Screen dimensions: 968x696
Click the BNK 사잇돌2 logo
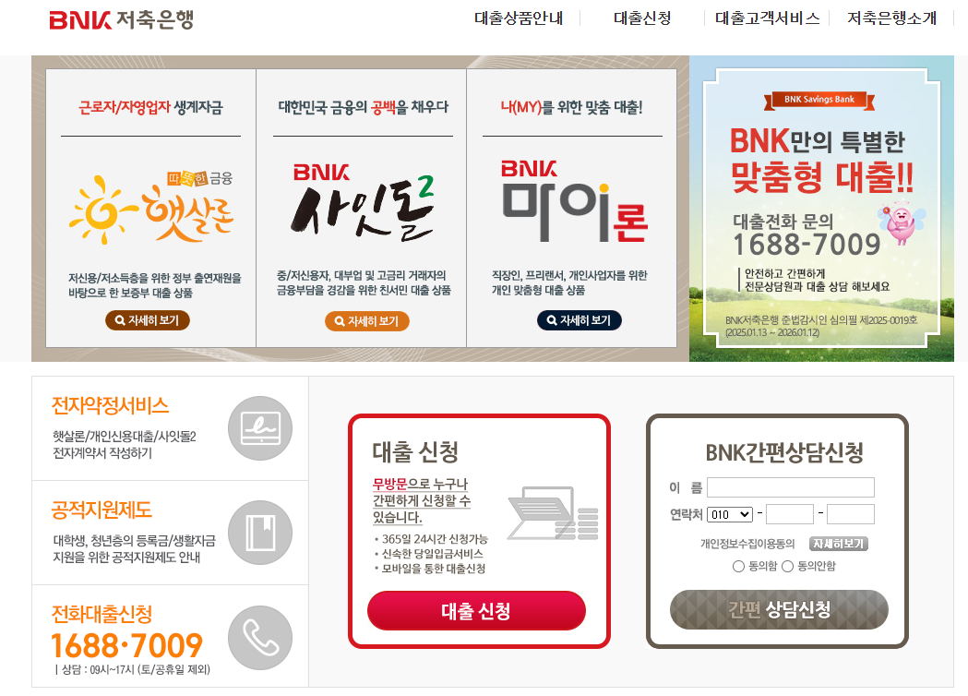click(363, 202)
